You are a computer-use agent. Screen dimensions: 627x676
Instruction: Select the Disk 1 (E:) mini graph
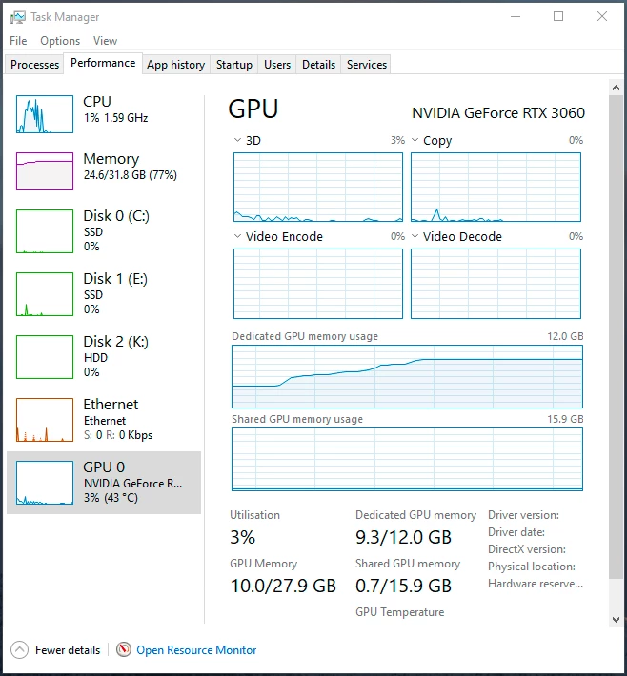point(45,294)
